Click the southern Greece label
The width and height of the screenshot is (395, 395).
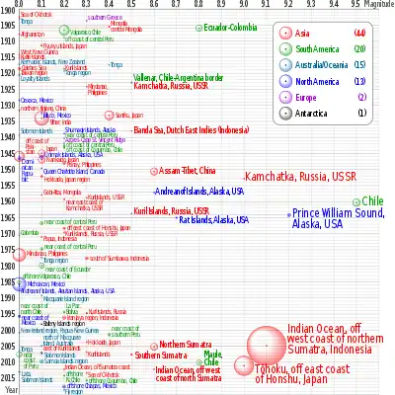pyautogui.click(x=105, y=18)
